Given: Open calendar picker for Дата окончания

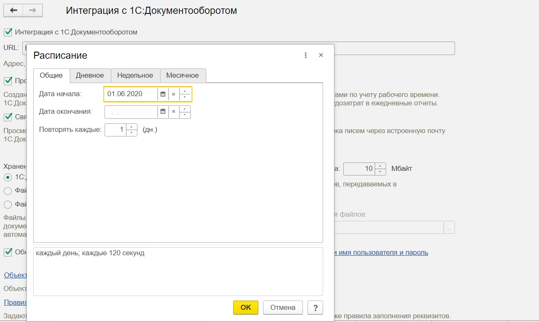Looking at the screenshot, I should (163, 112).
